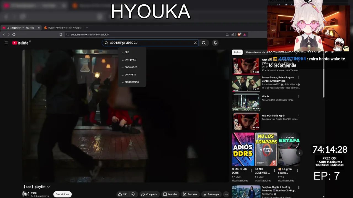Start voice search with the microphone
This screenshot has height=198, width=353.
[215, 43]
